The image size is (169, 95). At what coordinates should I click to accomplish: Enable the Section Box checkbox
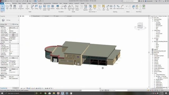(10, 55)
